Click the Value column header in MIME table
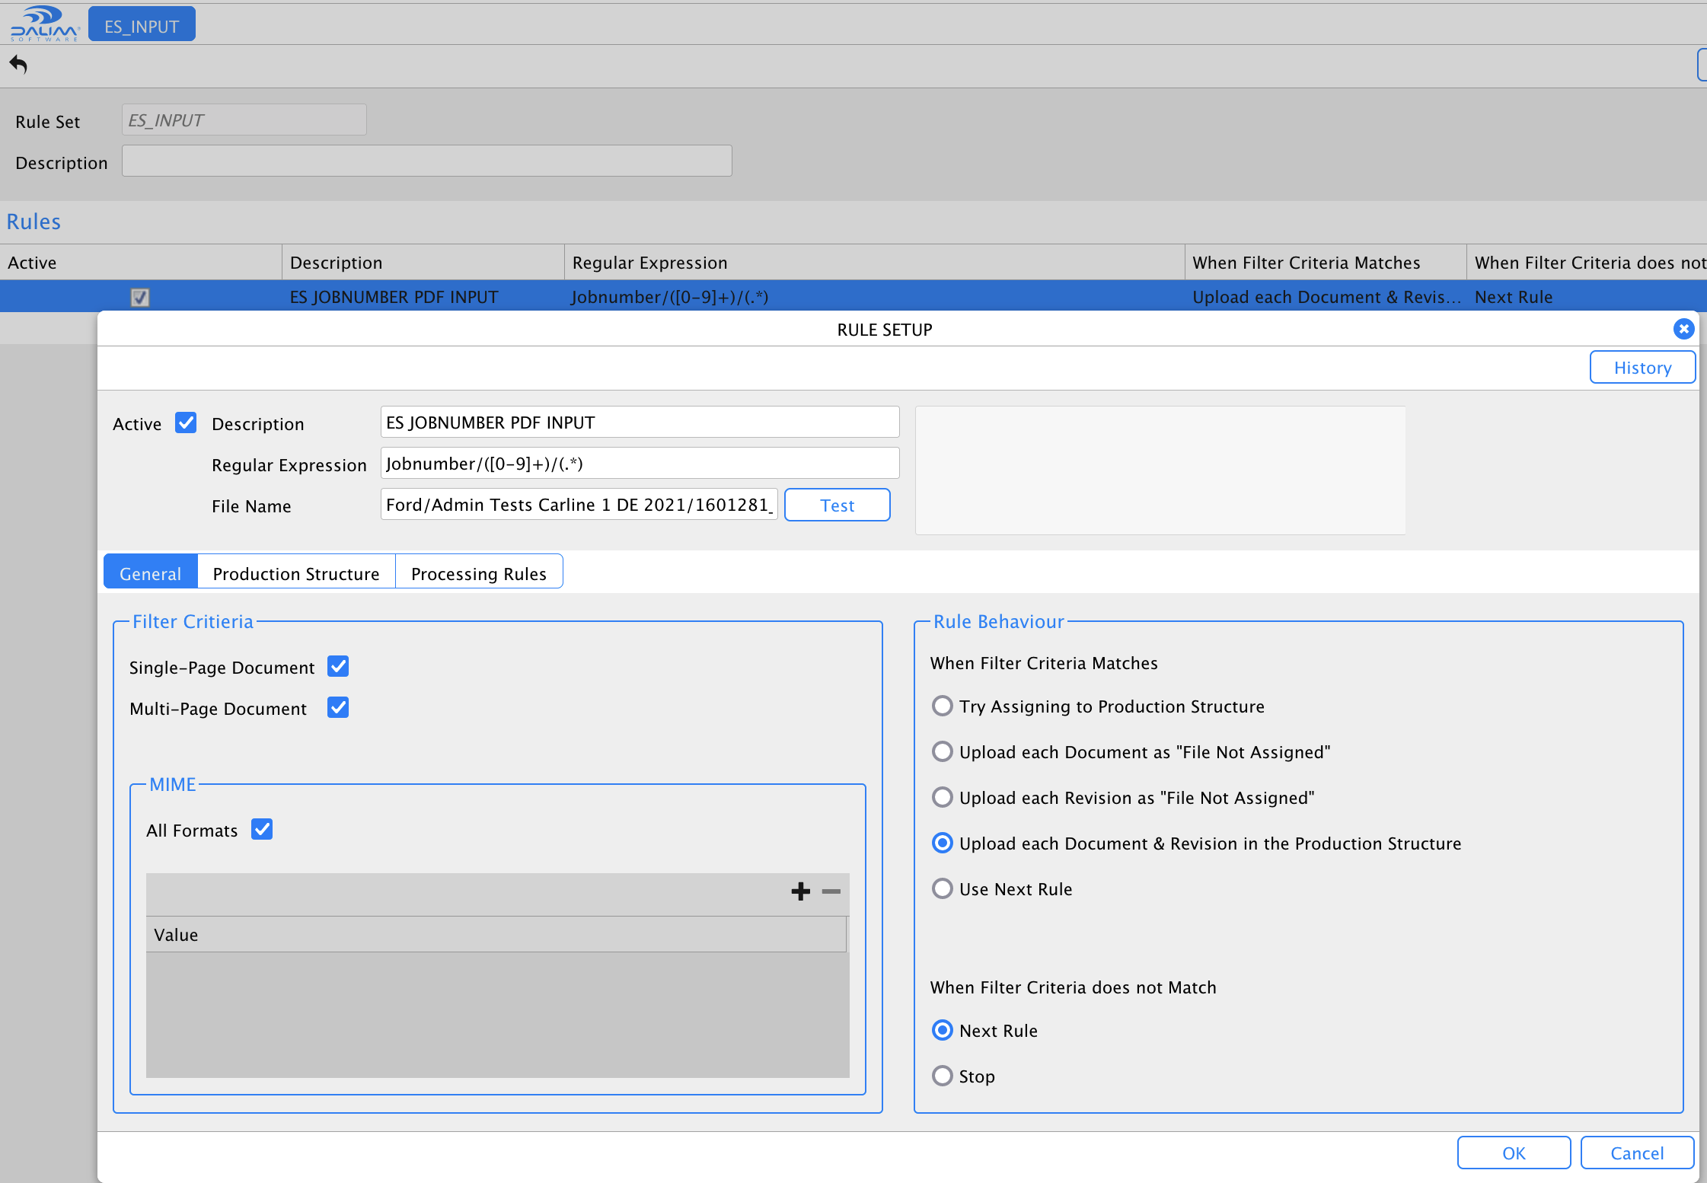The height and width of the screenshot is (1183, 1707). [496, 934]
